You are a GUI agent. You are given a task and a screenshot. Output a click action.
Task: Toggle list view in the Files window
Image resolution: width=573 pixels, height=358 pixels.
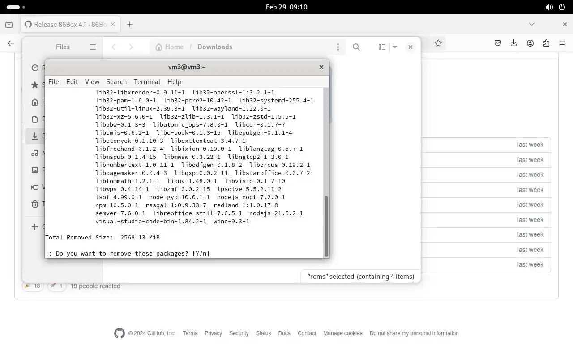click(x=382, y=47)
